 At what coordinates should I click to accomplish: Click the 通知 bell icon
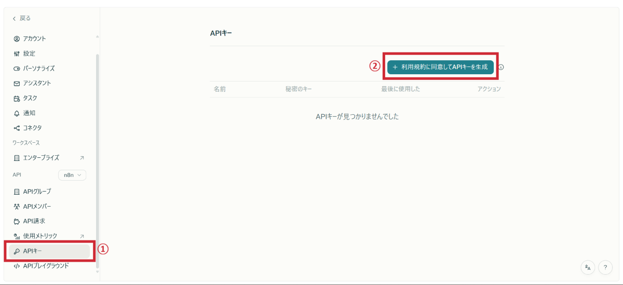[x=17, y=113]
